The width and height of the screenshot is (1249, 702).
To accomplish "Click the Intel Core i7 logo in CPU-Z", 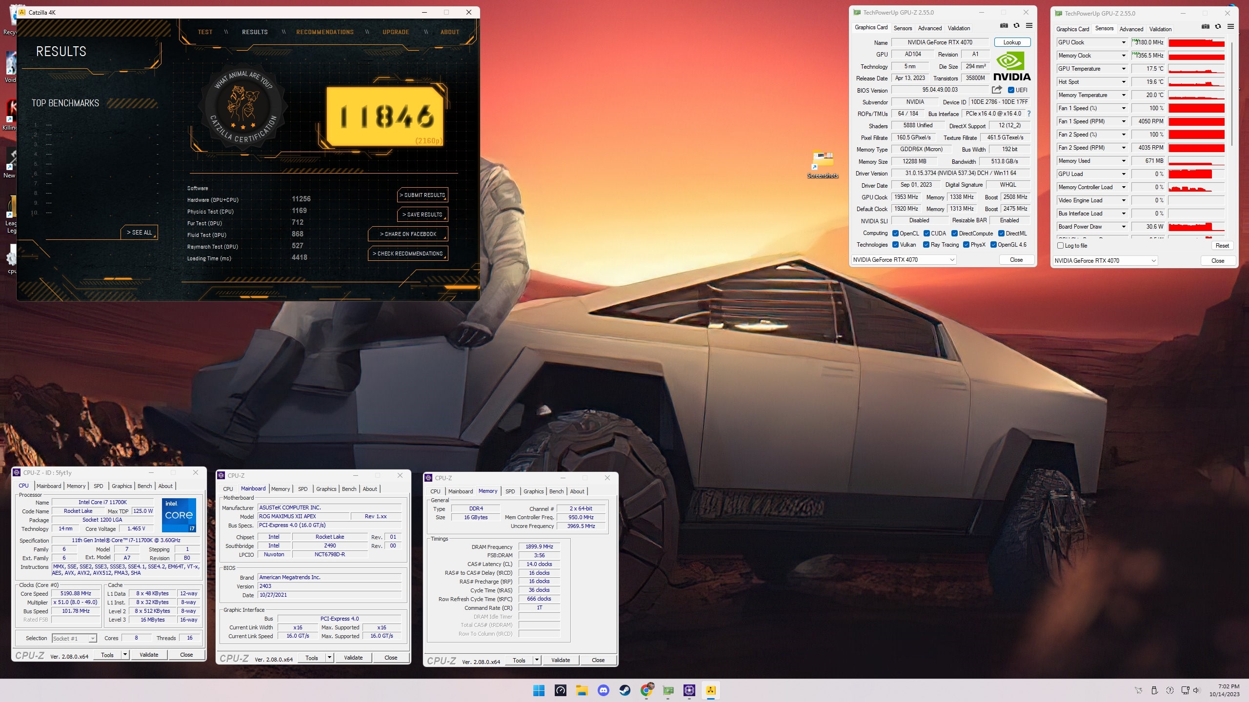I will coord(179,515).
